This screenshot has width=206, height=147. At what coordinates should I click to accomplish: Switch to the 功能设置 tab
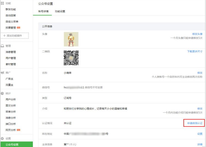(60, 11)
